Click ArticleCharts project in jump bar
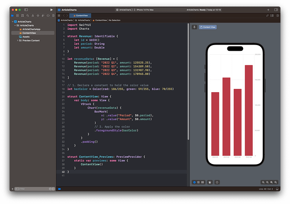This screenshot has width=290, height=204. 65,20
